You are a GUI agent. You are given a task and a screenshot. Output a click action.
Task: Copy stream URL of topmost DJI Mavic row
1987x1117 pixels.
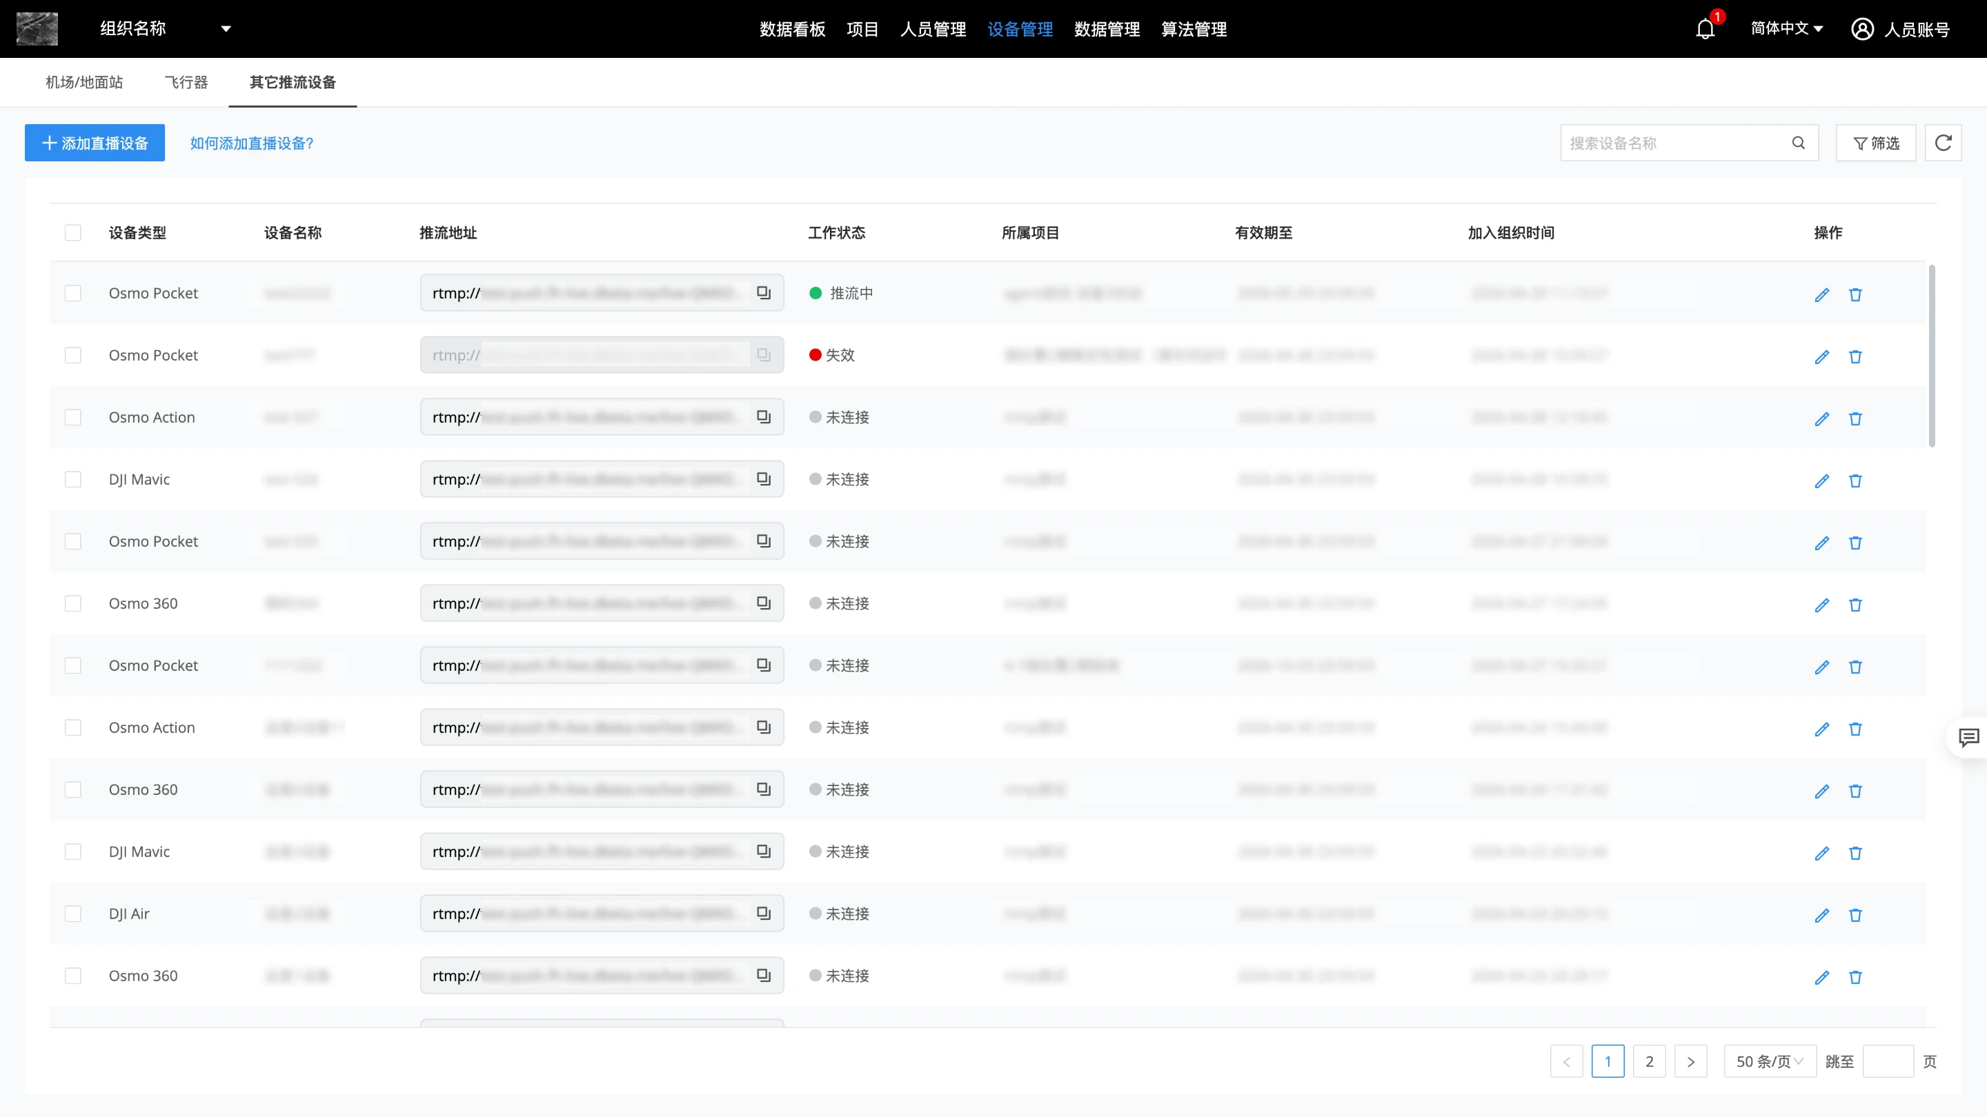764,479
